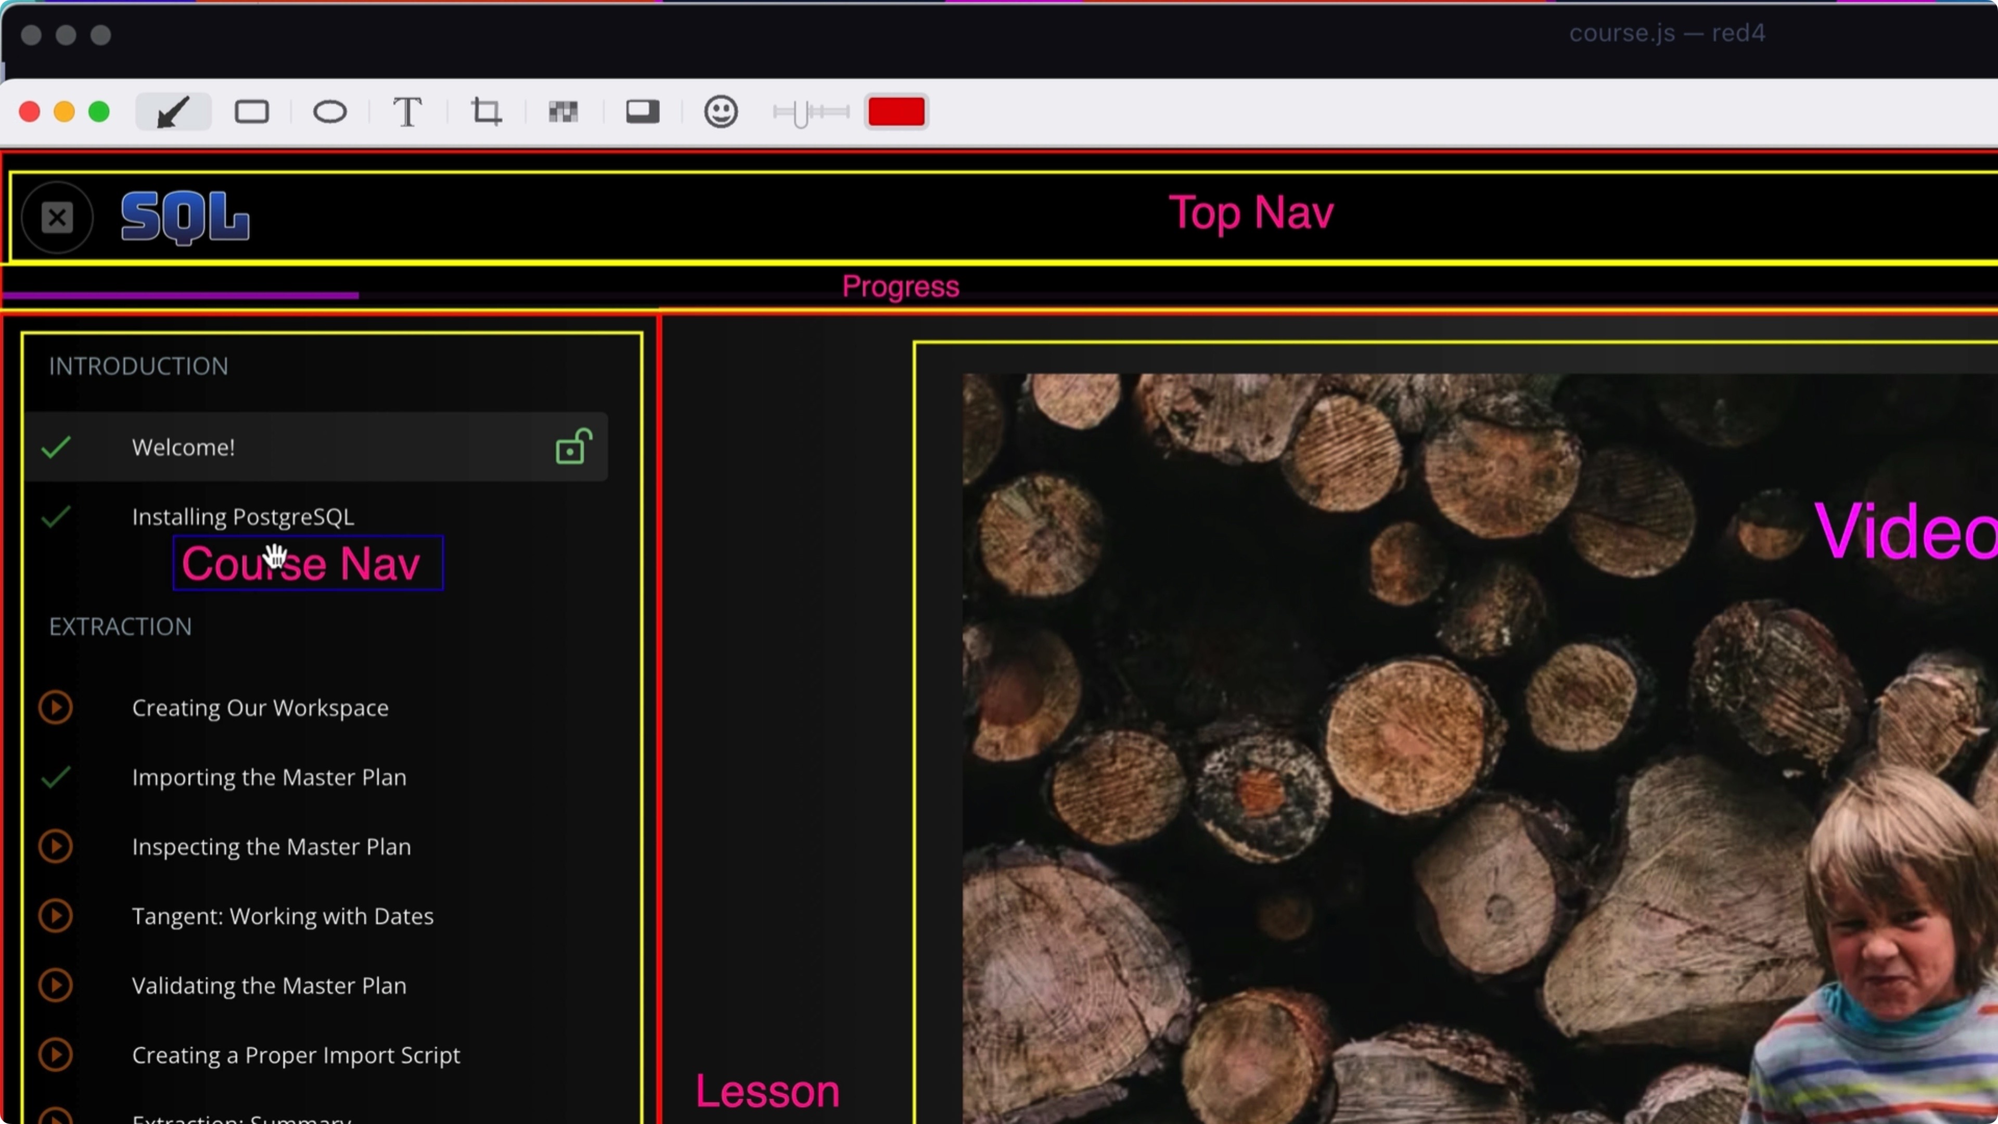Open the red color swatch
Screen dimensions: 1998x1124
(896, 112)
